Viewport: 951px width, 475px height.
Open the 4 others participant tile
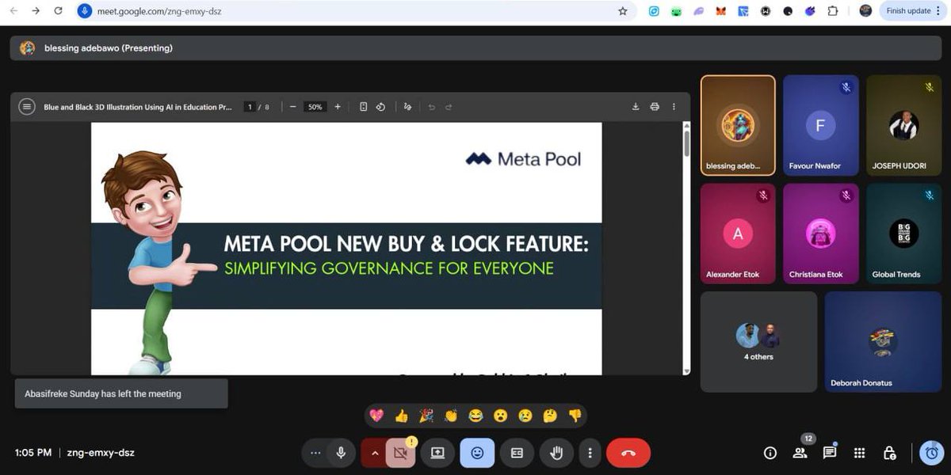click(x=759, y=342)
